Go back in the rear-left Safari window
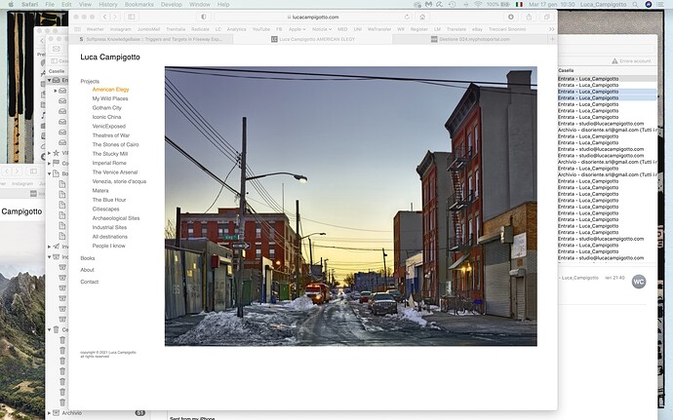Viewport: 673px width, 420px height. tap(7, 172)
